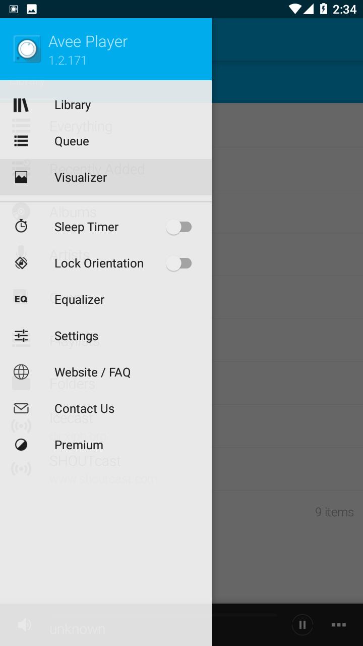The width and height of the screenshot is (363, 646).
Task: Tap the Premium upgrade entry
Action: pyautogui.click(x=79, y=445)
